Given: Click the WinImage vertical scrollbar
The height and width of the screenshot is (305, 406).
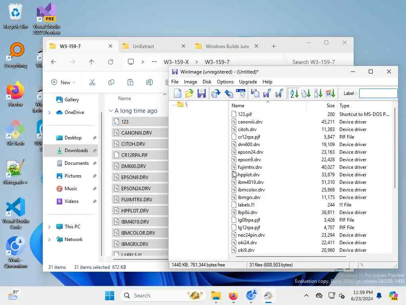Looking at the screenshot, I should (x=395, y=148).
